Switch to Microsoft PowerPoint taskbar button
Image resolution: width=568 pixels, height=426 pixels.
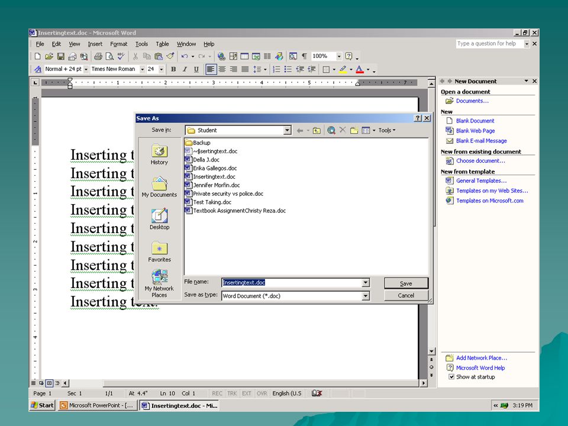tap(98, 405)
